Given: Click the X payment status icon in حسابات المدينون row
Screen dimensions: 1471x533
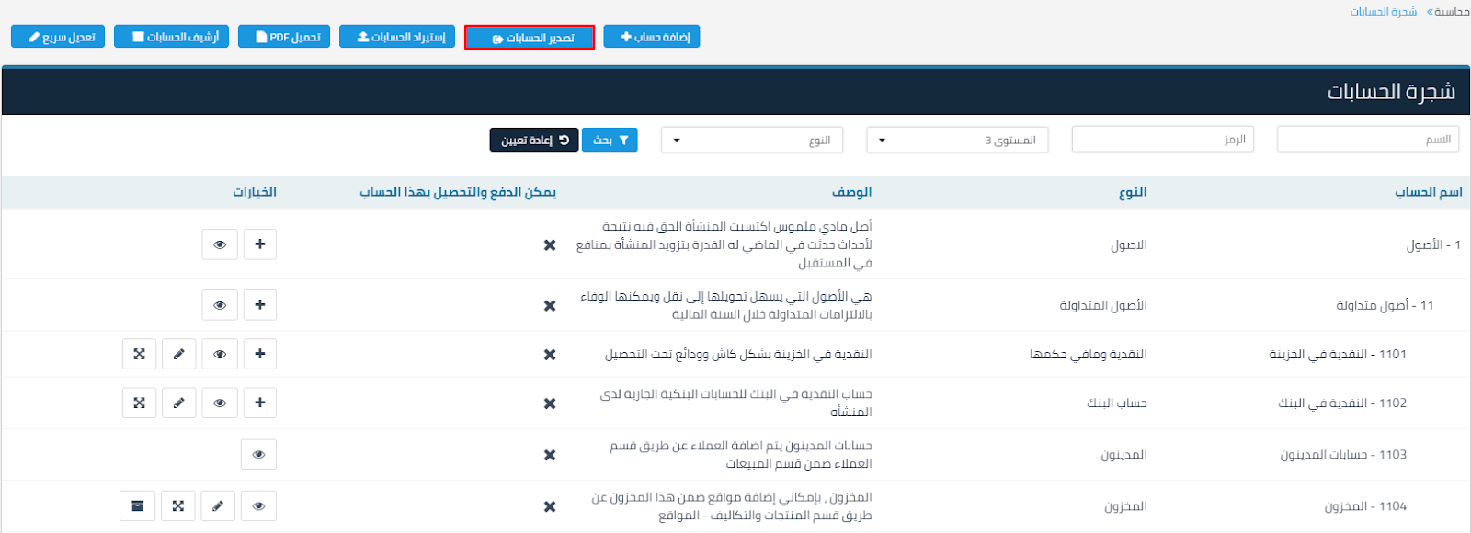Looking at the screenshot, I should [550, 455].
